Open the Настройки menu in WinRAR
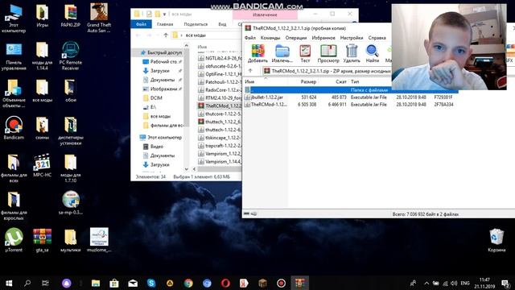 (352, 38)
